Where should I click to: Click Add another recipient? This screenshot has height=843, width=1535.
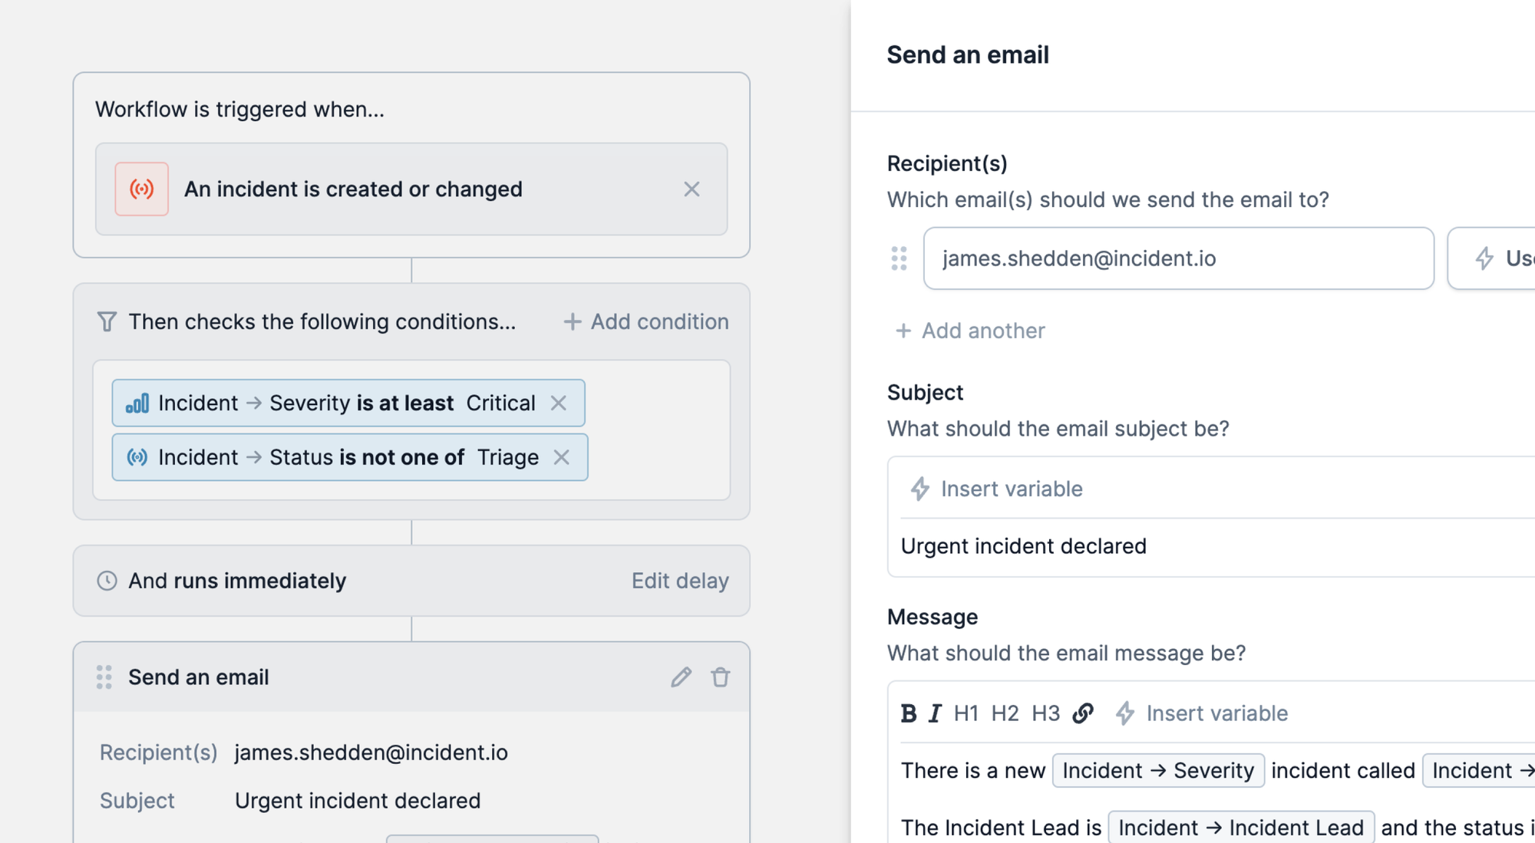[971, 331]
